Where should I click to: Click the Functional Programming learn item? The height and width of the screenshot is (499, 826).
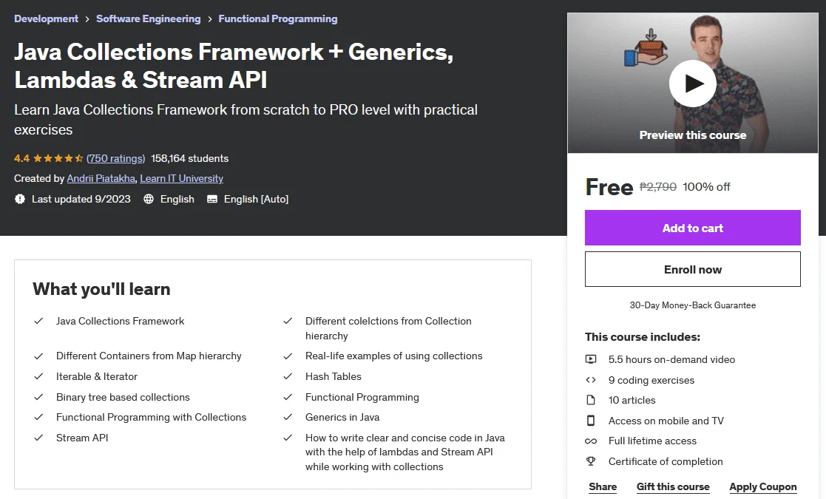[x=362, y=397]
